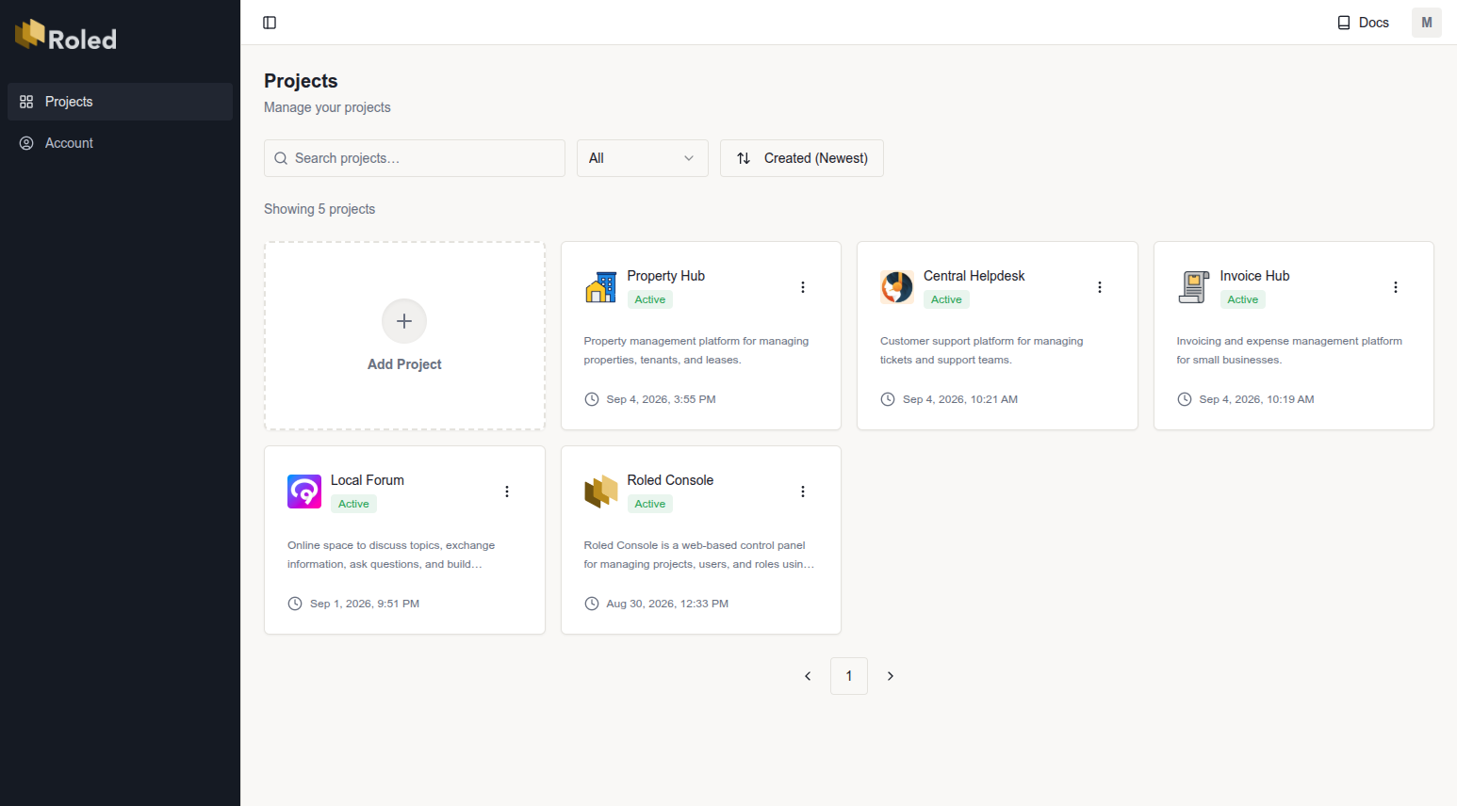Viewport: 1457px width, 806px height.
Task: Click Invoice Hub description text
Action: [x=1289, y=350]
